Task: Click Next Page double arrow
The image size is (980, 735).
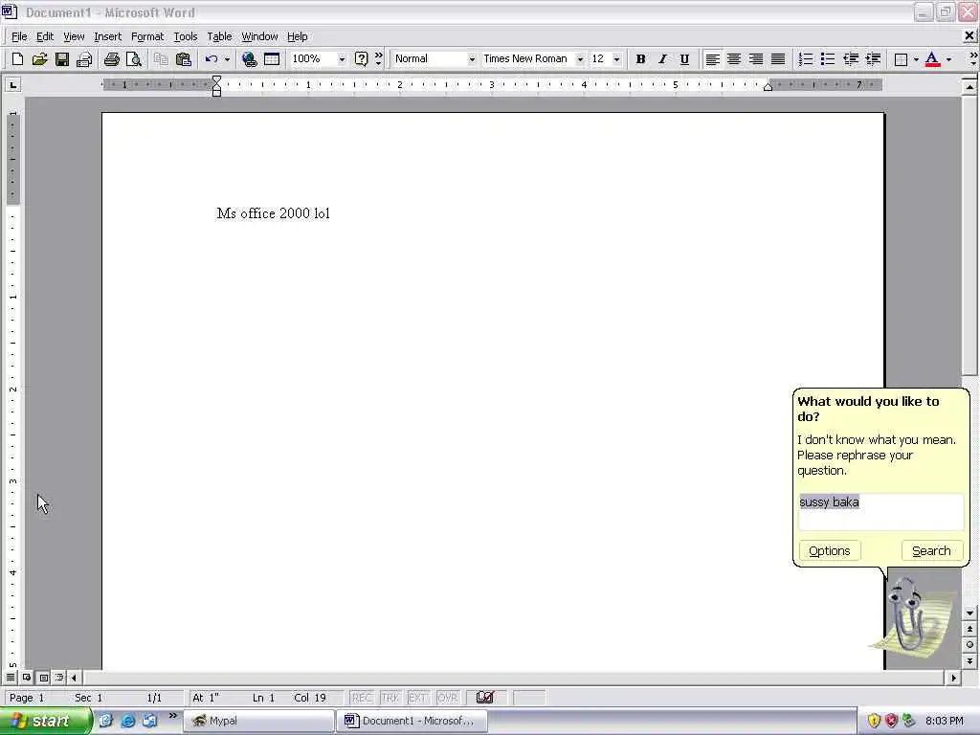Action: tap(969, 660)
